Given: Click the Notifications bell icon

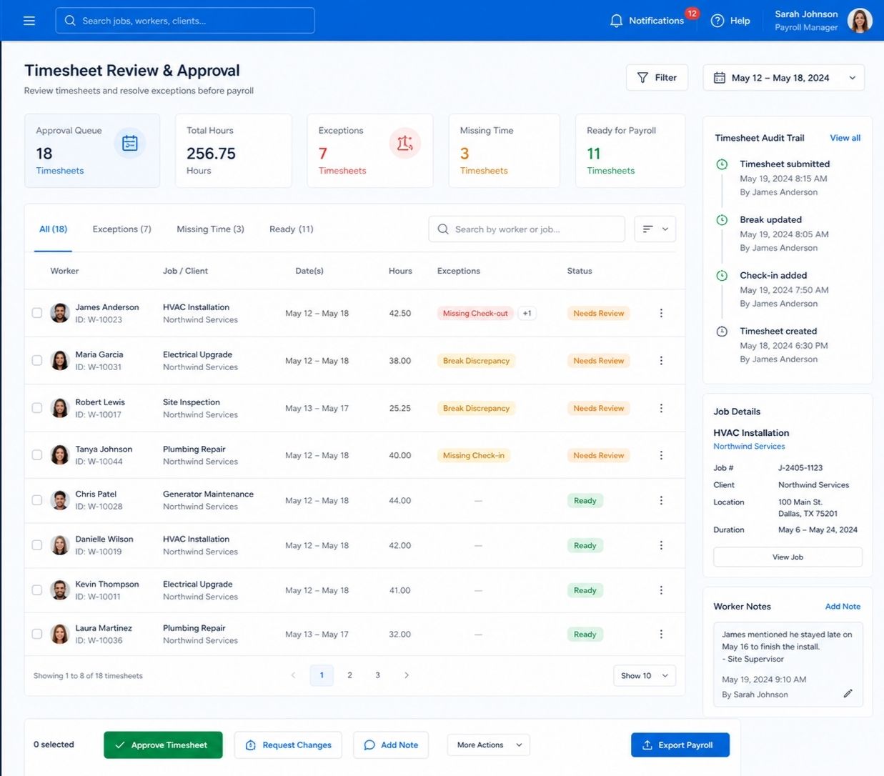Looking at the screenshot, I should (x=616, y=21).
